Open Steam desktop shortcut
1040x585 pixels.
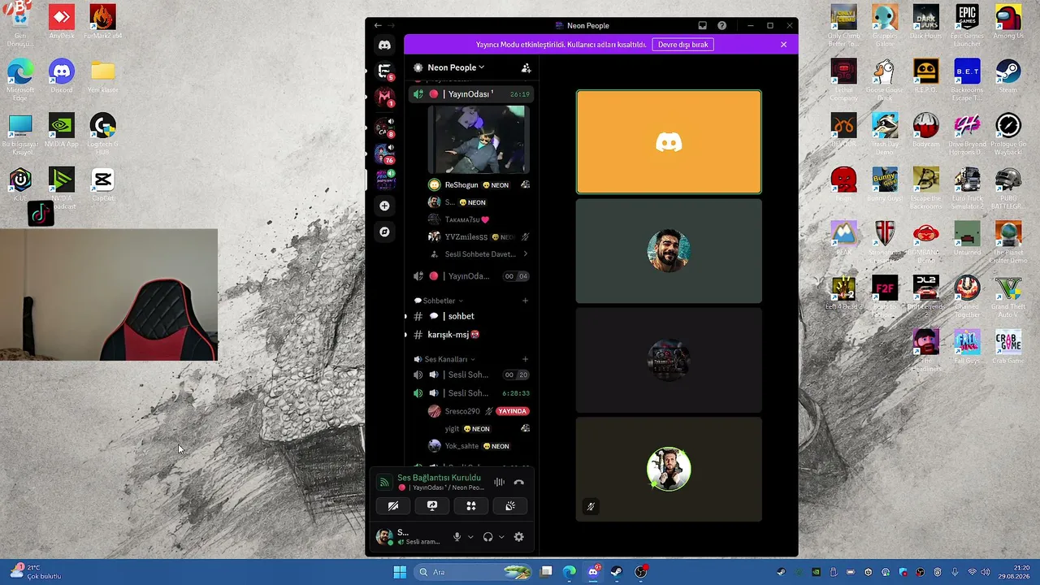tap(1008, 76)
